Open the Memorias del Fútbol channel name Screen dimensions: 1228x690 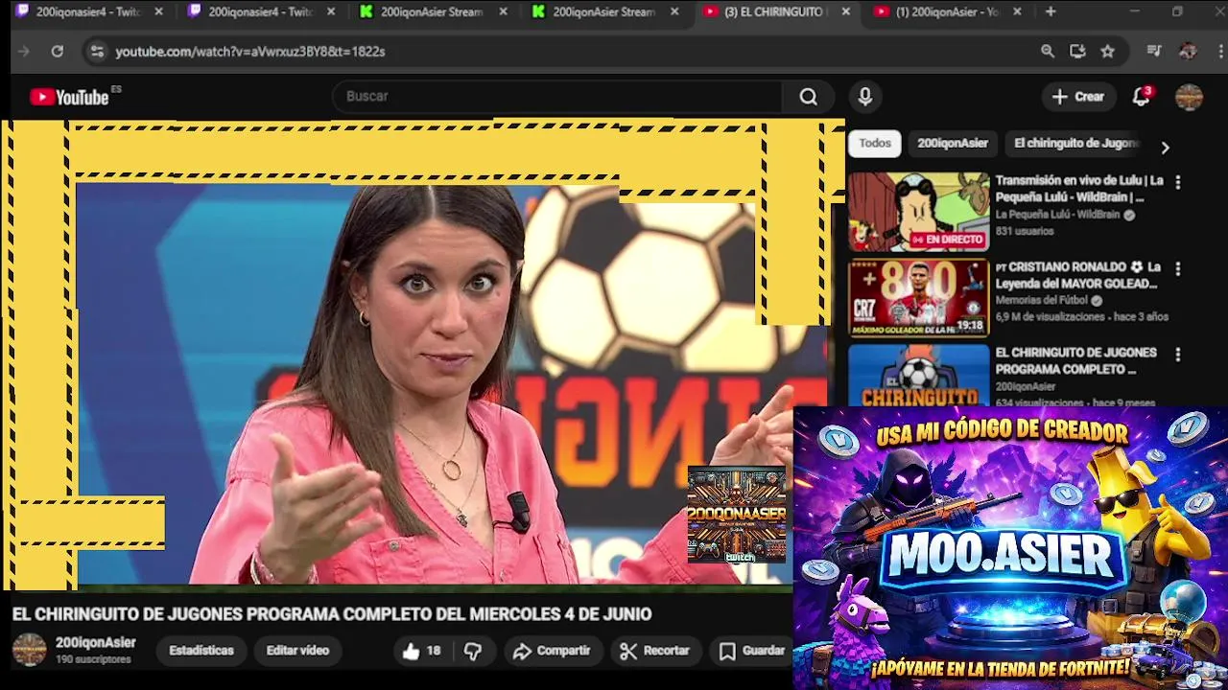pyautogui.click(x=1042, y=301)
